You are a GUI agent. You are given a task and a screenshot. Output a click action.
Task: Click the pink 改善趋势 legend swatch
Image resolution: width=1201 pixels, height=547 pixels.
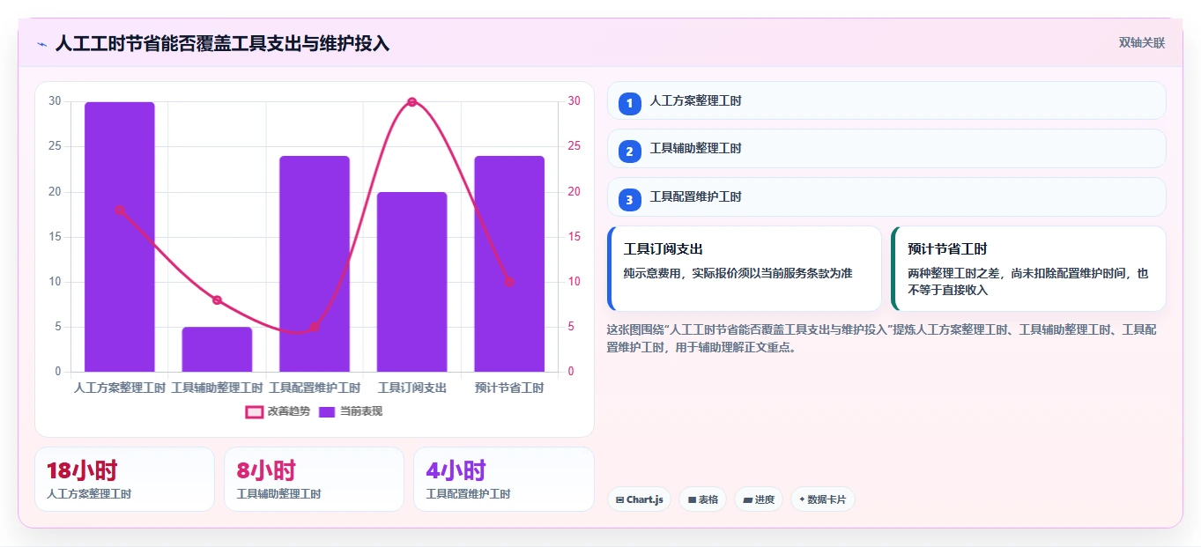click(254, 411)
